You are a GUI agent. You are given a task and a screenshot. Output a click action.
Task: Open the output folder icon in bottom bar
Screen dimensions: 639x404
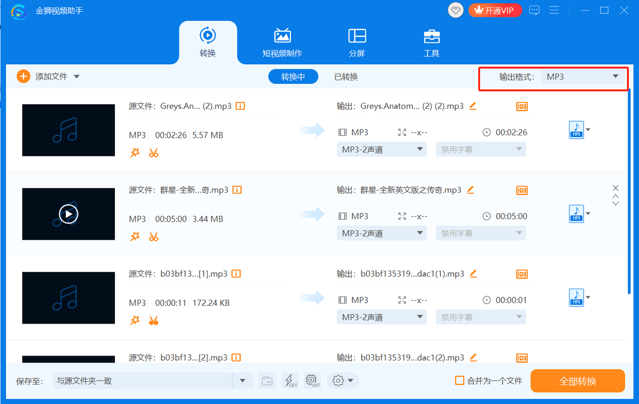pyautogui.click(x=268, y=381)
